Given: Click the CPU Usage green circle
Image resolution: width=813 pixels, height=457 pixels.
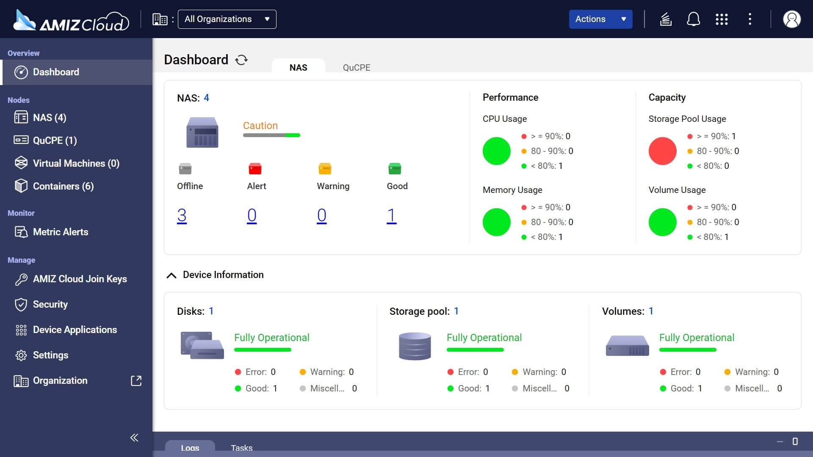Looking at the screenshot, I should coord(497,151).
